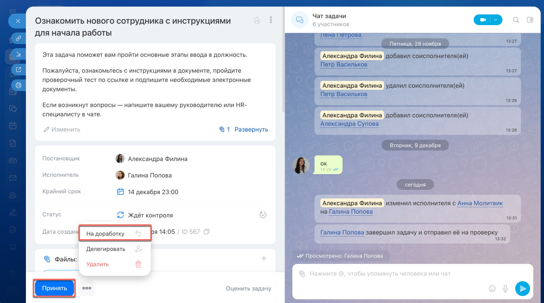Click the microphone icon for voice message

(505, 288)
